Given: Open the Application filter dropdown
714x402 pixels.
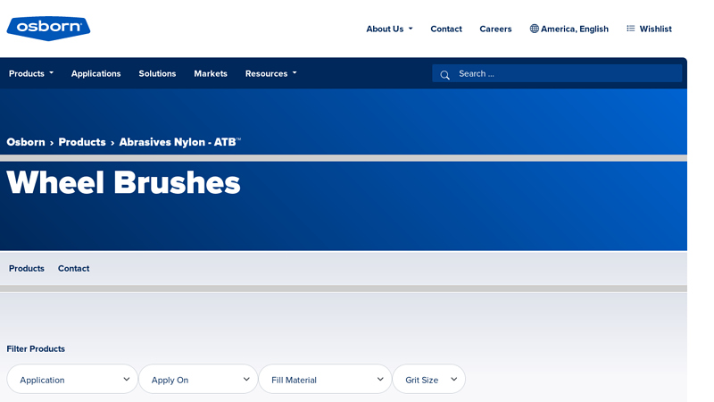Looking at the screenshot, I should [72, 379].
